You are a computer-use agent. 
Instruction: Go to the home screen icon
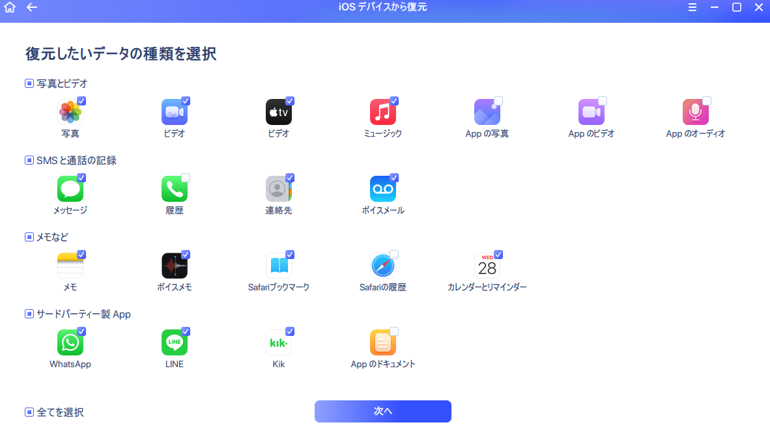10,7
